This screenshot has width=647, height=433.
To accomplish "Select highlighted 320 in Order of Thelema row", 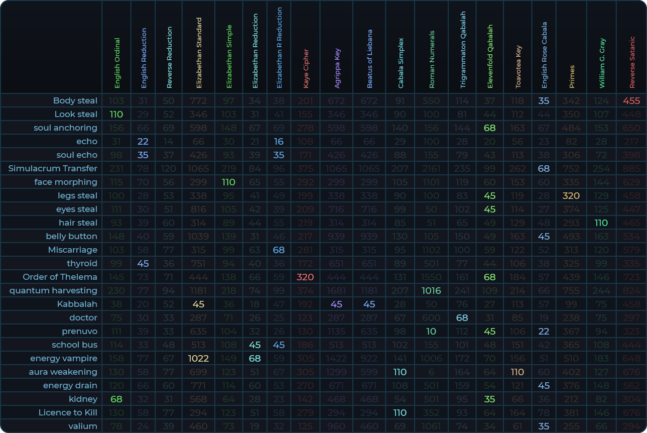I will 305,277.
